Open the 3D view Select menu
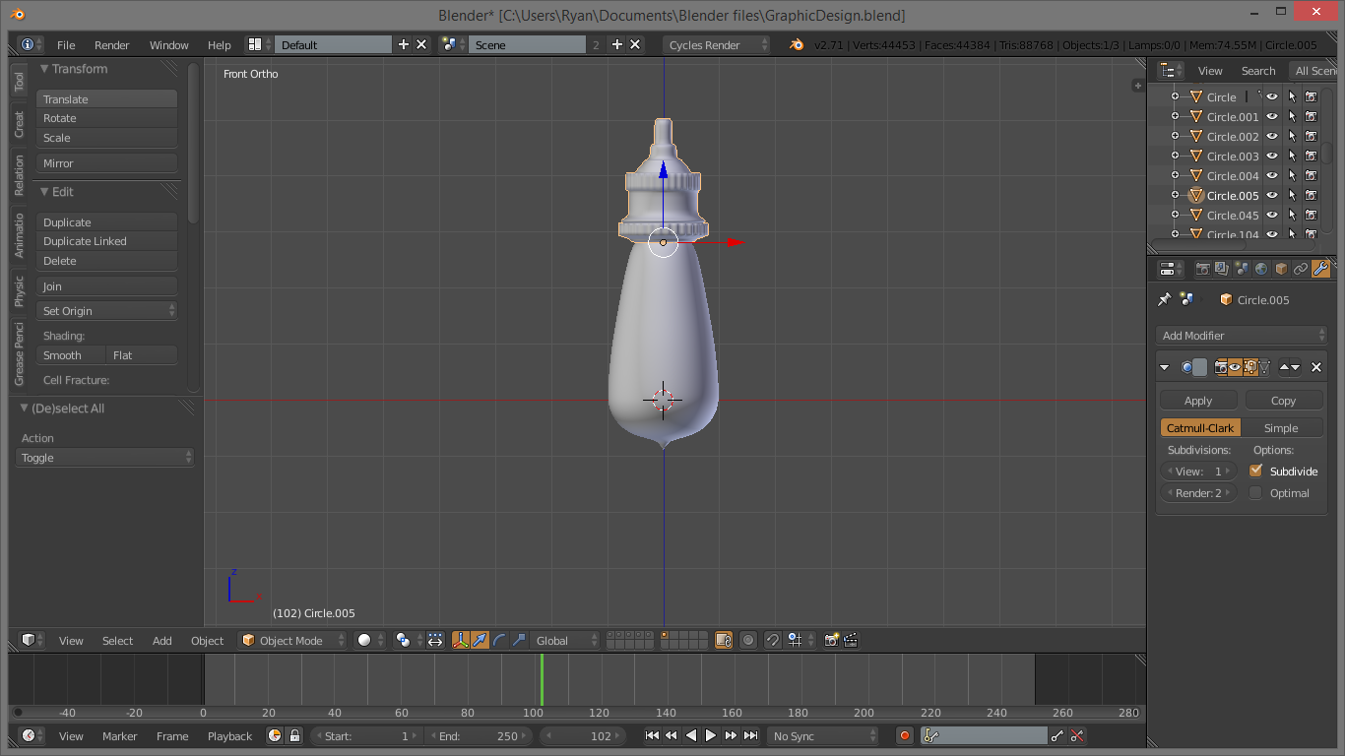Image resolution: width=1345 pixels, height=756 pixels. [117, 641]
